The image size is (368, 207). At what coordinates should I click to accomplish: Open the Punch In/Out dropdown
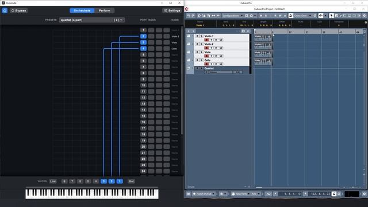pos(204,194)
